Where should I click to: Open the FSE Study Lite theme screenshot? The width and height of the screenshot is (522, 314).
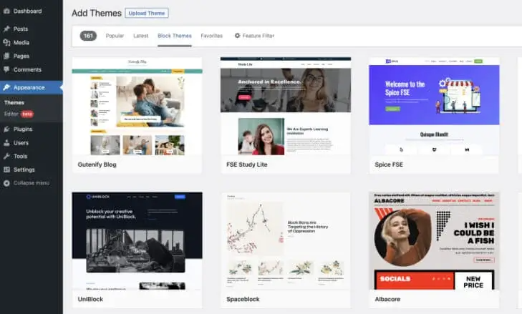point(286,107)
